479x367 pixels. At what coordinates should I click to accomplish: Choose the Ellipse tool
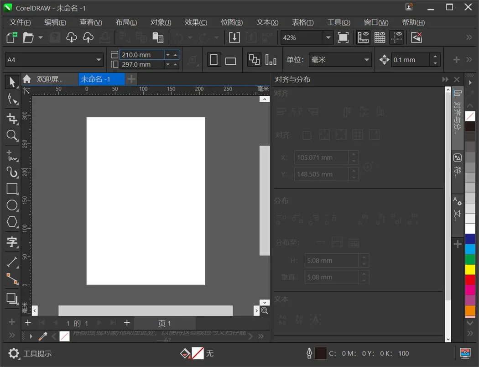click(x=12, y=205)
